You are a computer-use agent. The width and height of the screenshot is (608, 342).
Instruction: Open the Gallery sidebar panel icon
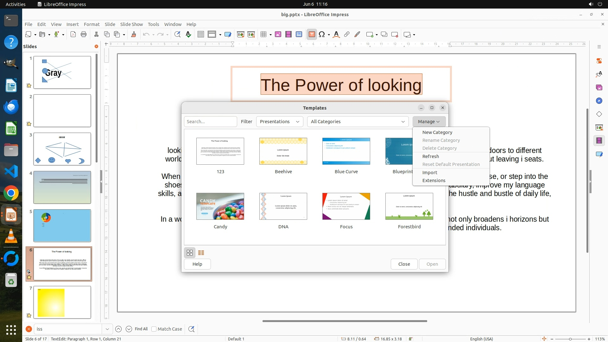click(x=599, y=87)
